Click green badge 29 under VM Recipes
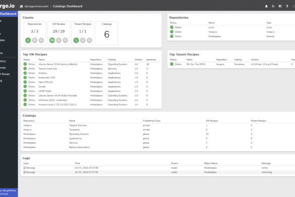Image resolution: width=295 pixels, height=197 pixels. point(52,40)
